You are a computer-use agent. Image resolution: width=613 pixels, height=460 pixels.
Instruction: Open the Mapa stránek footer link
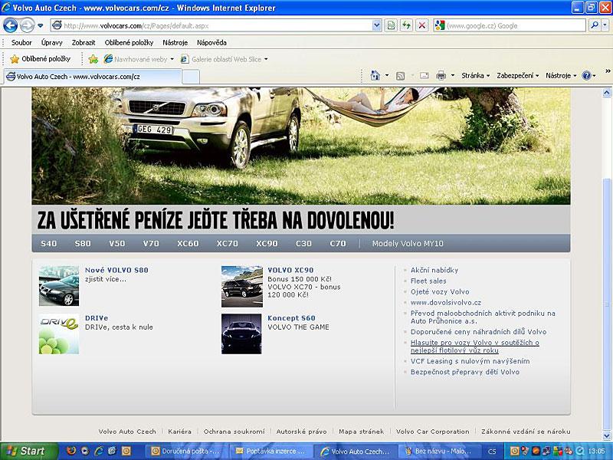click(361, 432)
